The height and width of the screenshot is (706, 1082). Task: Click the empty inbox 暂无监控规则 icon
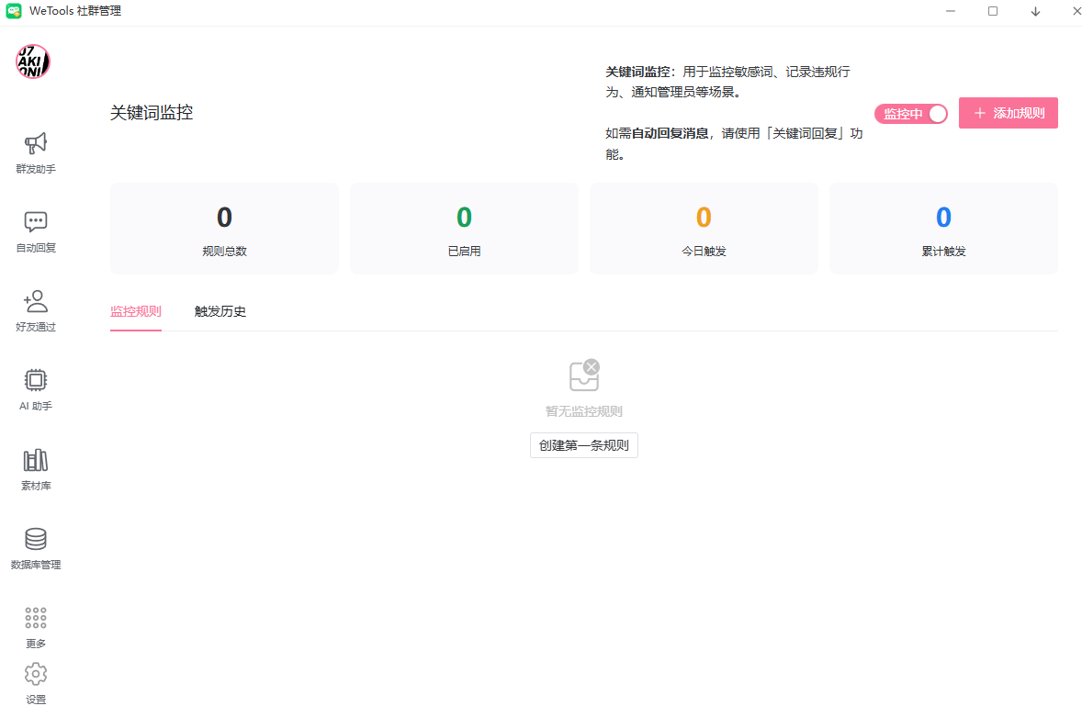[584, 375]
